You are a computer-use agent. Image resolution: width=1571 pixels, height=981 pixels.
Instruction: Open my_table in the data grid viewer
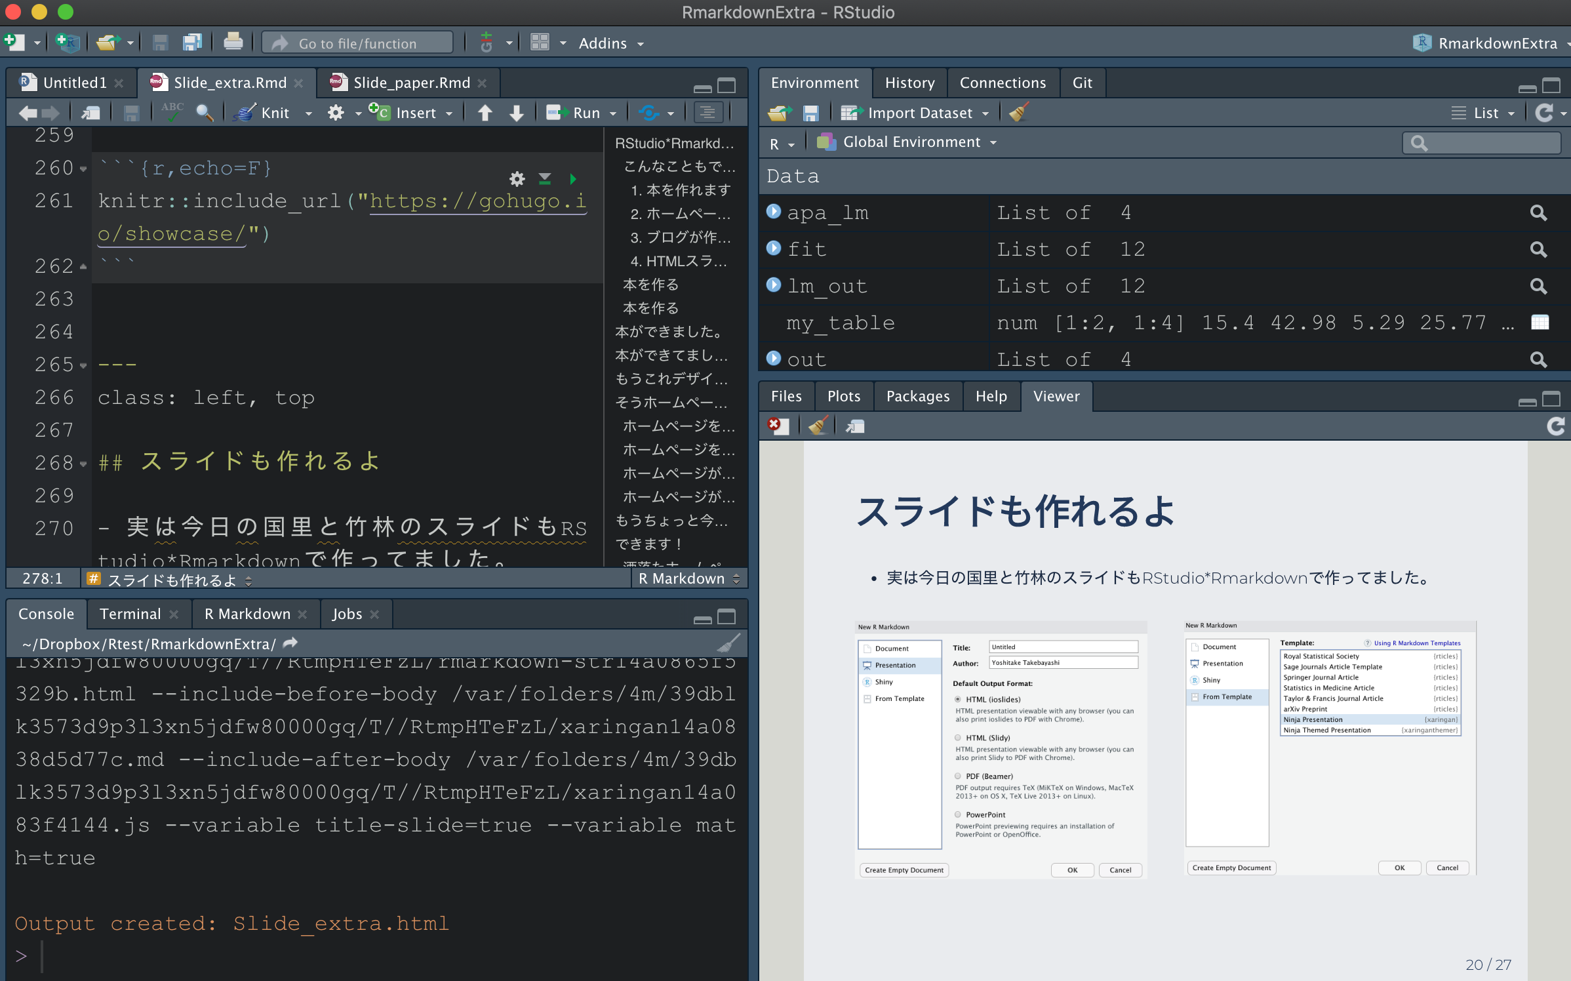1540,322
